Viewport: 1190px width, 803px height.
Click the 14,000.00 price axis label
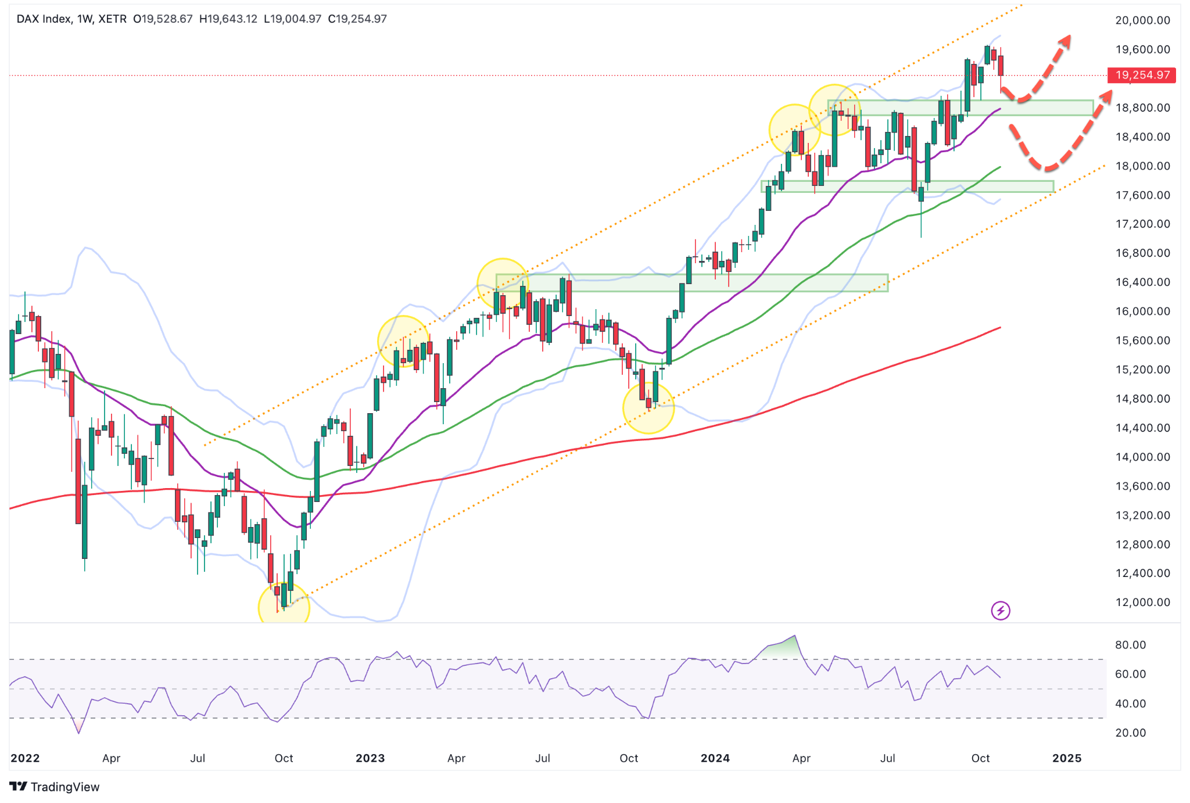coord(1142,457)
